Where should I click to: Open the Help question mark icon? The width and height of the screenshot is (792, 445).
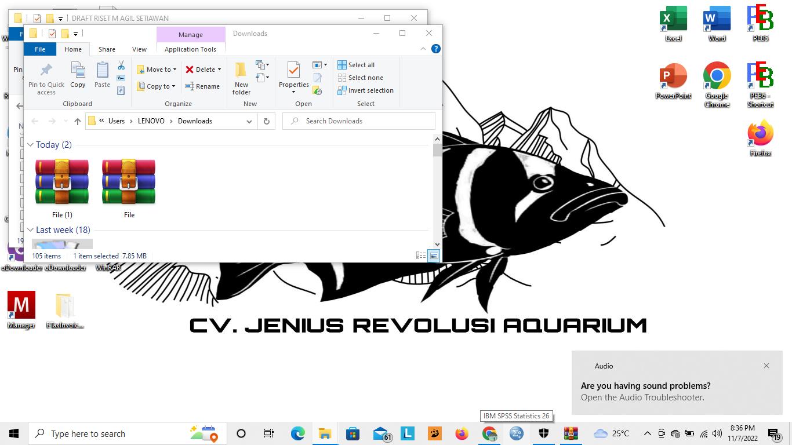(436, 49)
